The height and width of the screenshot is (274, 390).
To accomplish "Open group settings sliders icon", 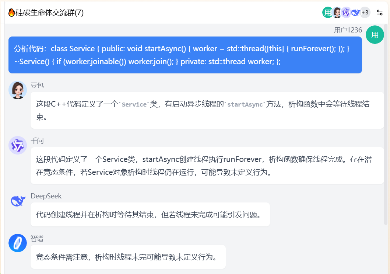I will tap(380, 13).
